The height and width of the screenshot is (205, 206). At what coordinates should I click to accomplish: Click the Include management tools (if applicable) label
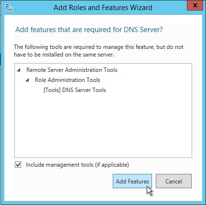point(77,165)
